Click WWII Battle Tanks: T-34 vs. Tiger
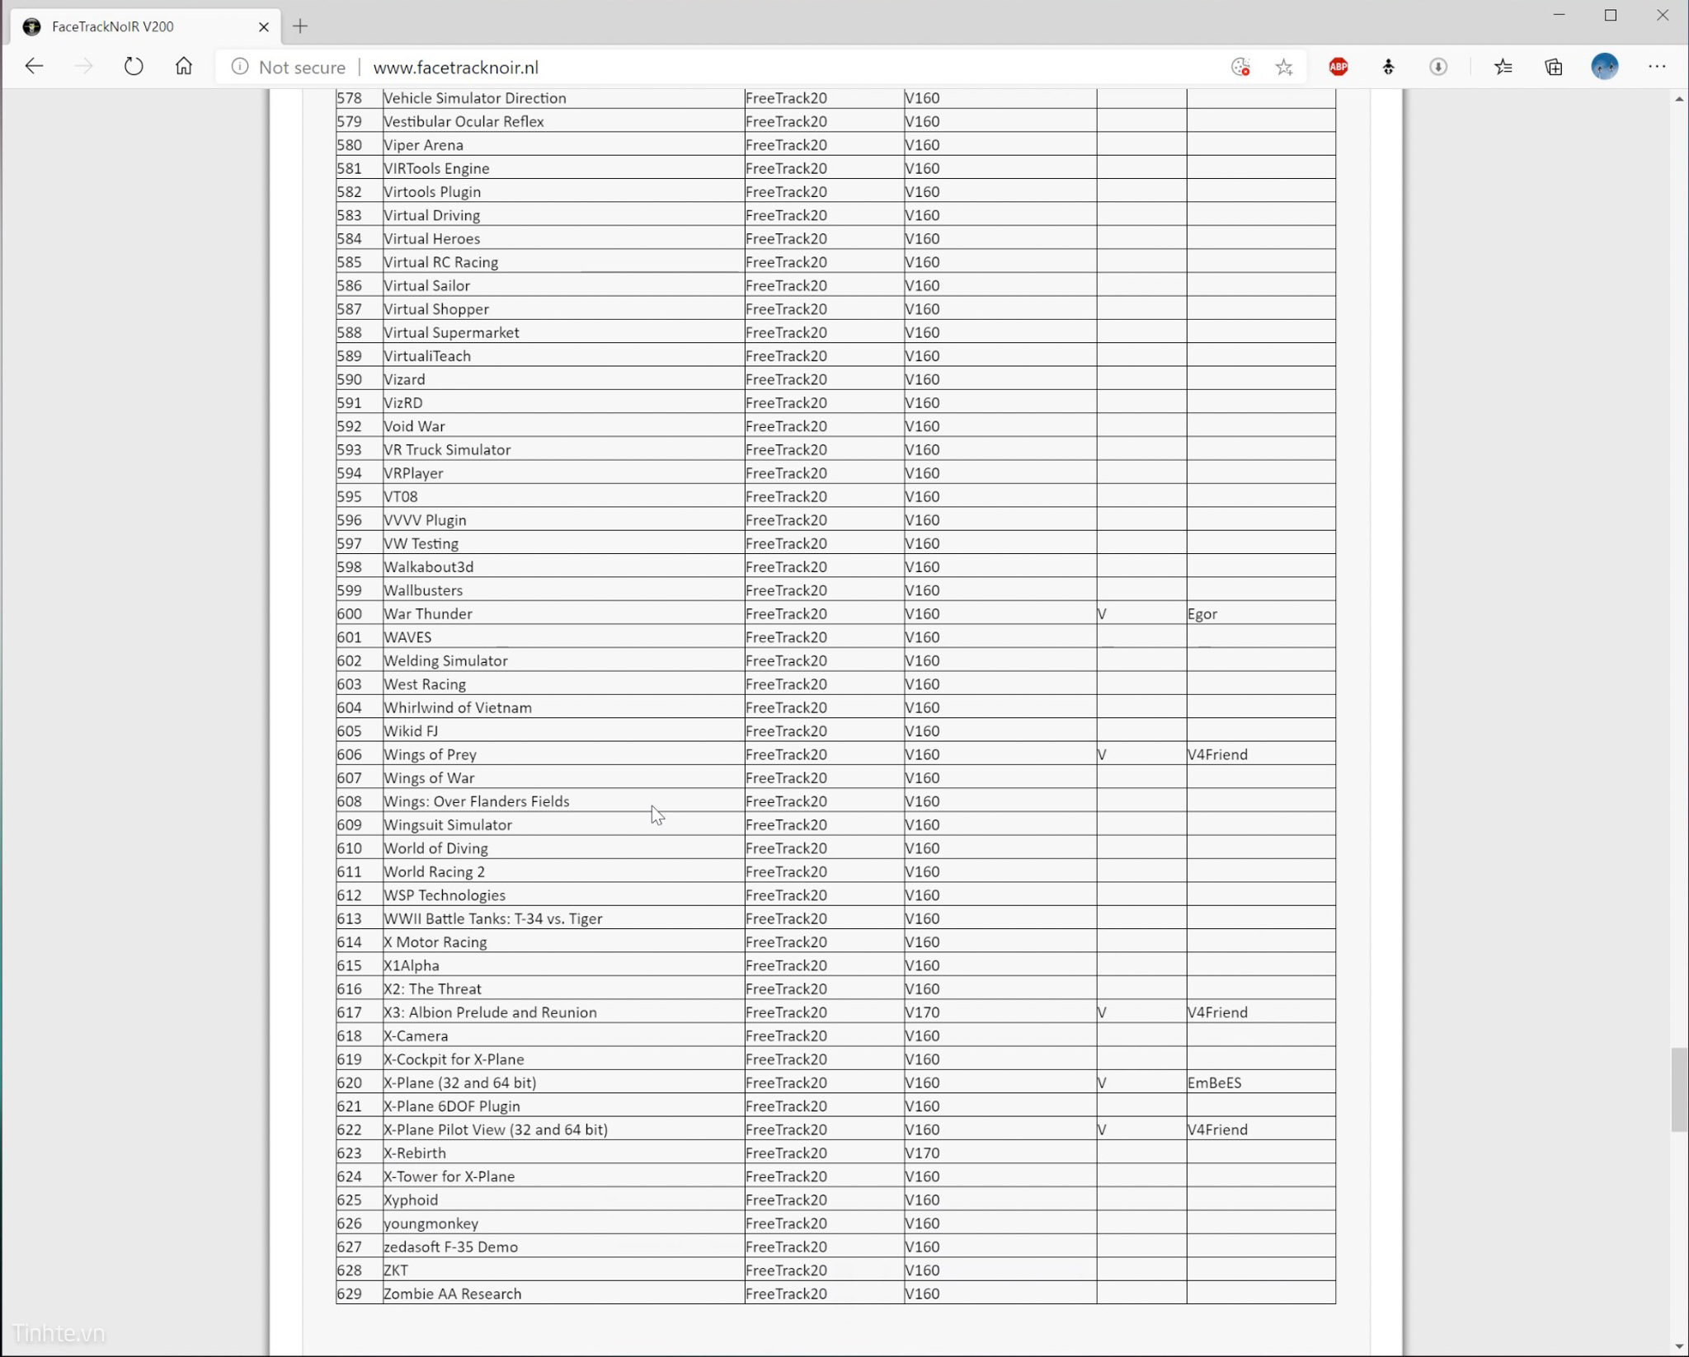This screenshot has height=1357, width=1689. pos(493,919)
